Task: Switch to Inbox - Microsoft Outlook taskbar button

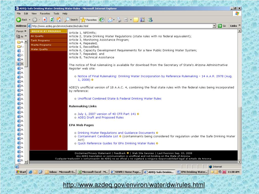Action: (60, 172)
